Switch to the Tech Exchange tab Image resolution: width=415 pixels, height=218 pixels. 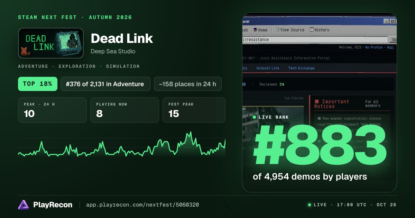[301, 68]
